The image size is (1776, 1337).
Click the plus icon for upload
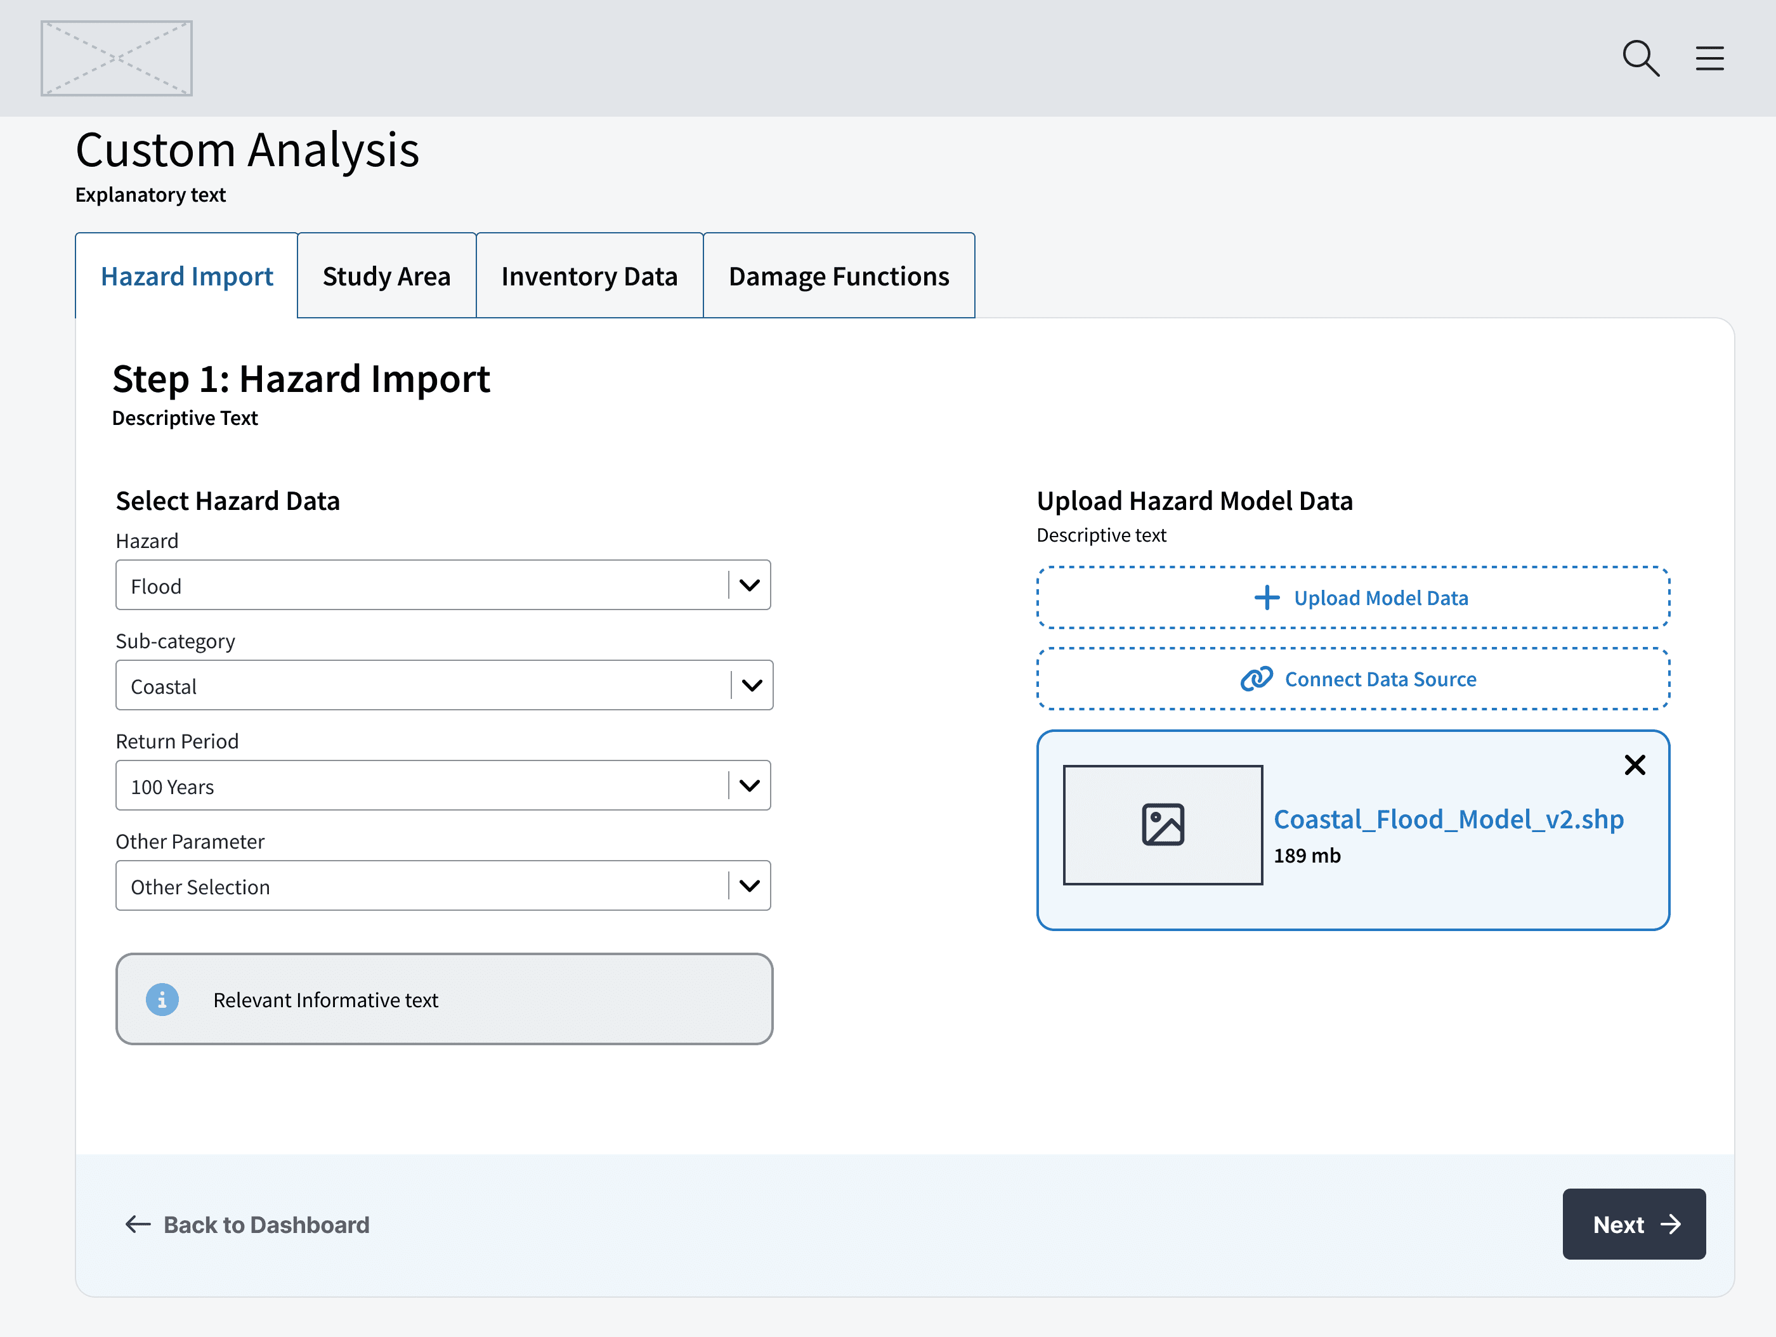point(1266,597)
